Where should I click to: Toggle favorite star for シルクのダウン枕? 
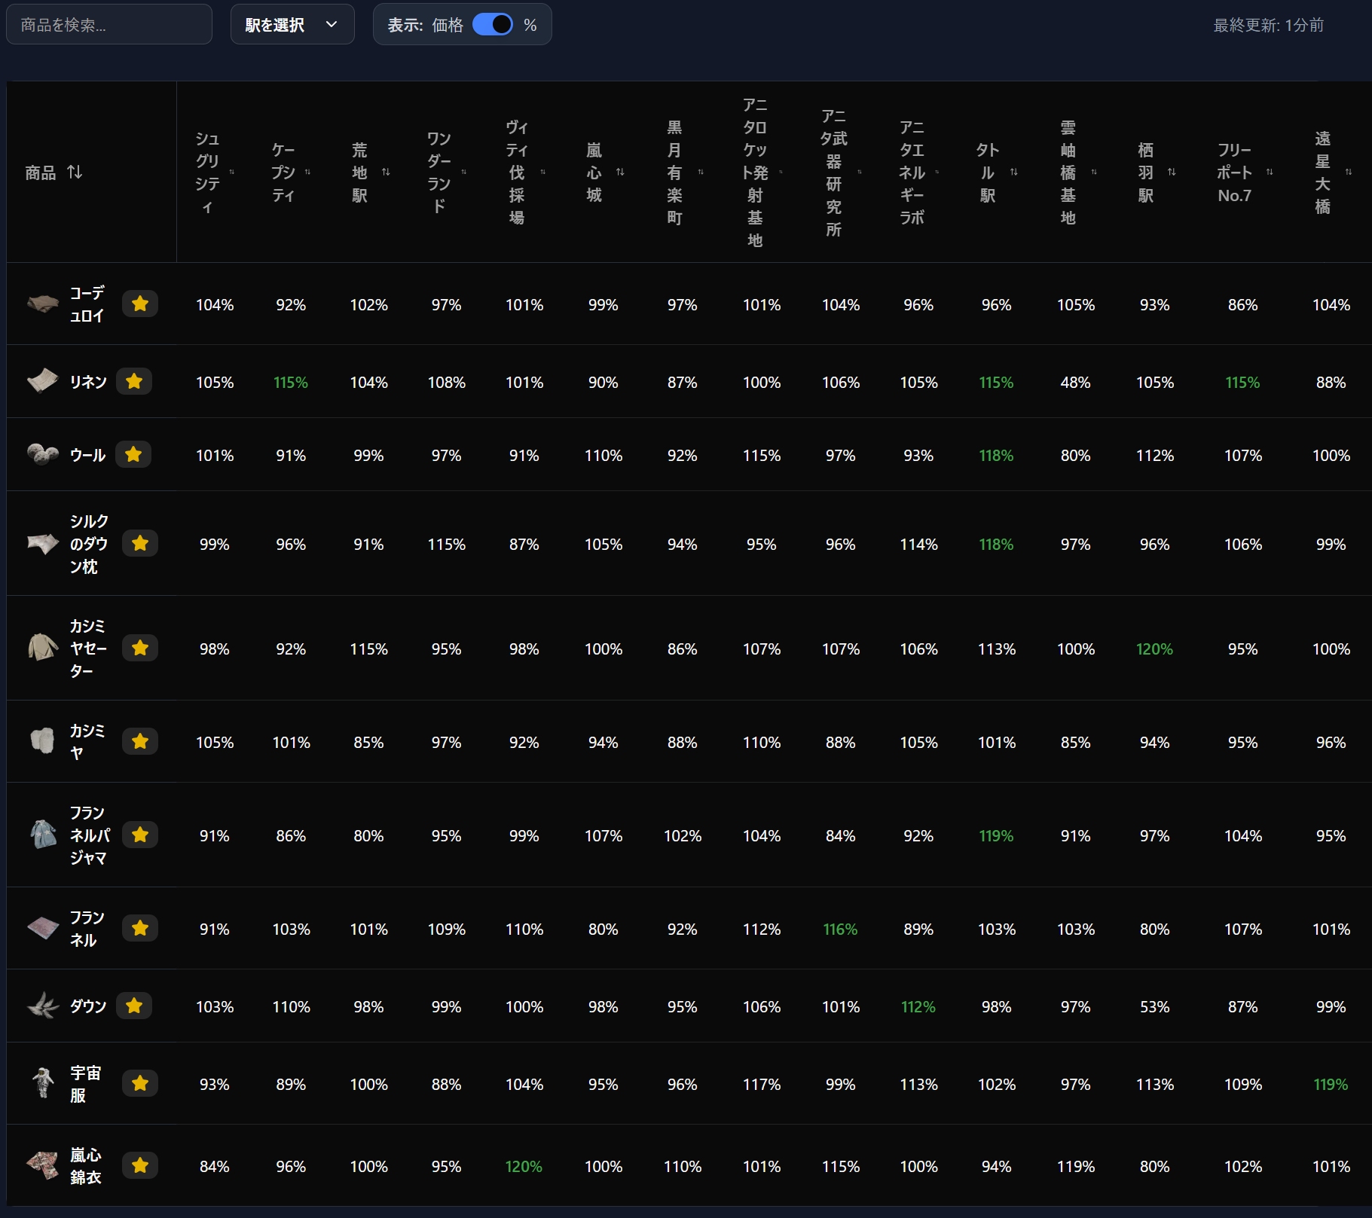click(x=140, y=543)
